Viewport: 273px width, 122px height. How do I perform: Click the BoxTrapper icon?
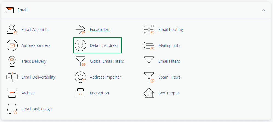click(x=149, y=93)
